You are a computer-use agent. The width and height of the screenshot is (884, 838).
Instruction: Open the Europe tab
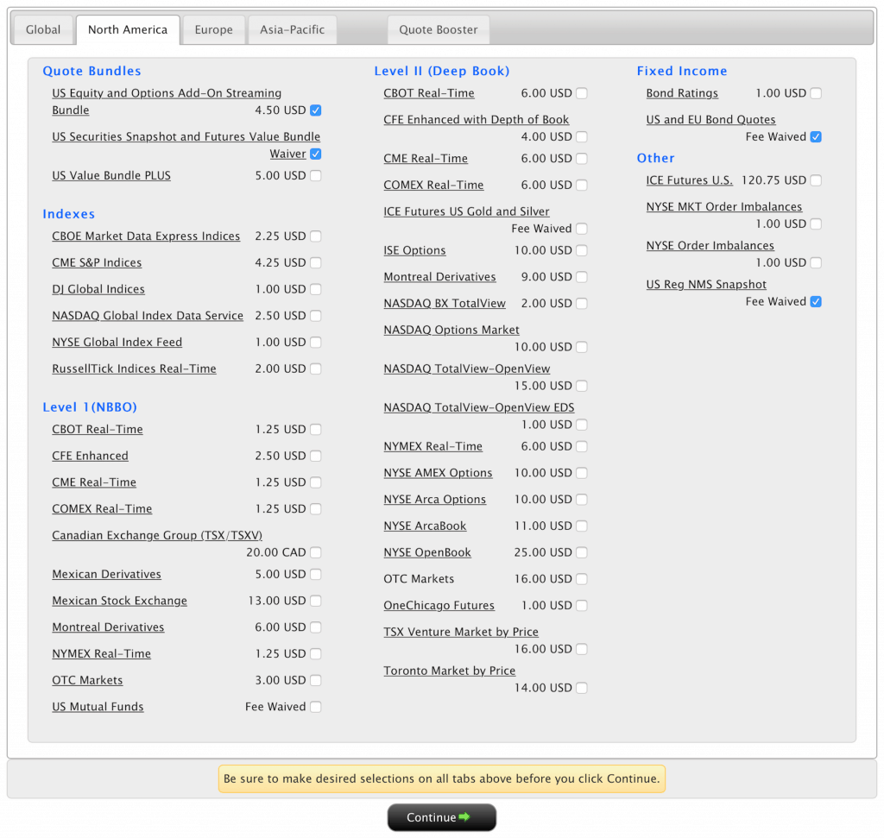[214, 30]
